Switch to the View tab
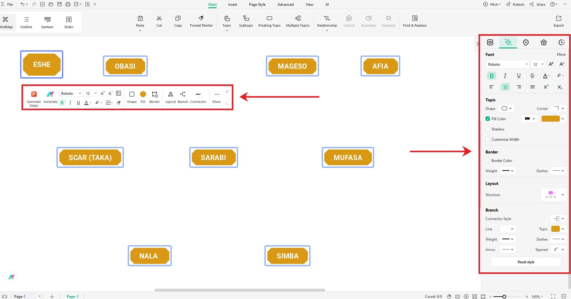This screenshot has height=299, width=571. click(x=309, y=4)
